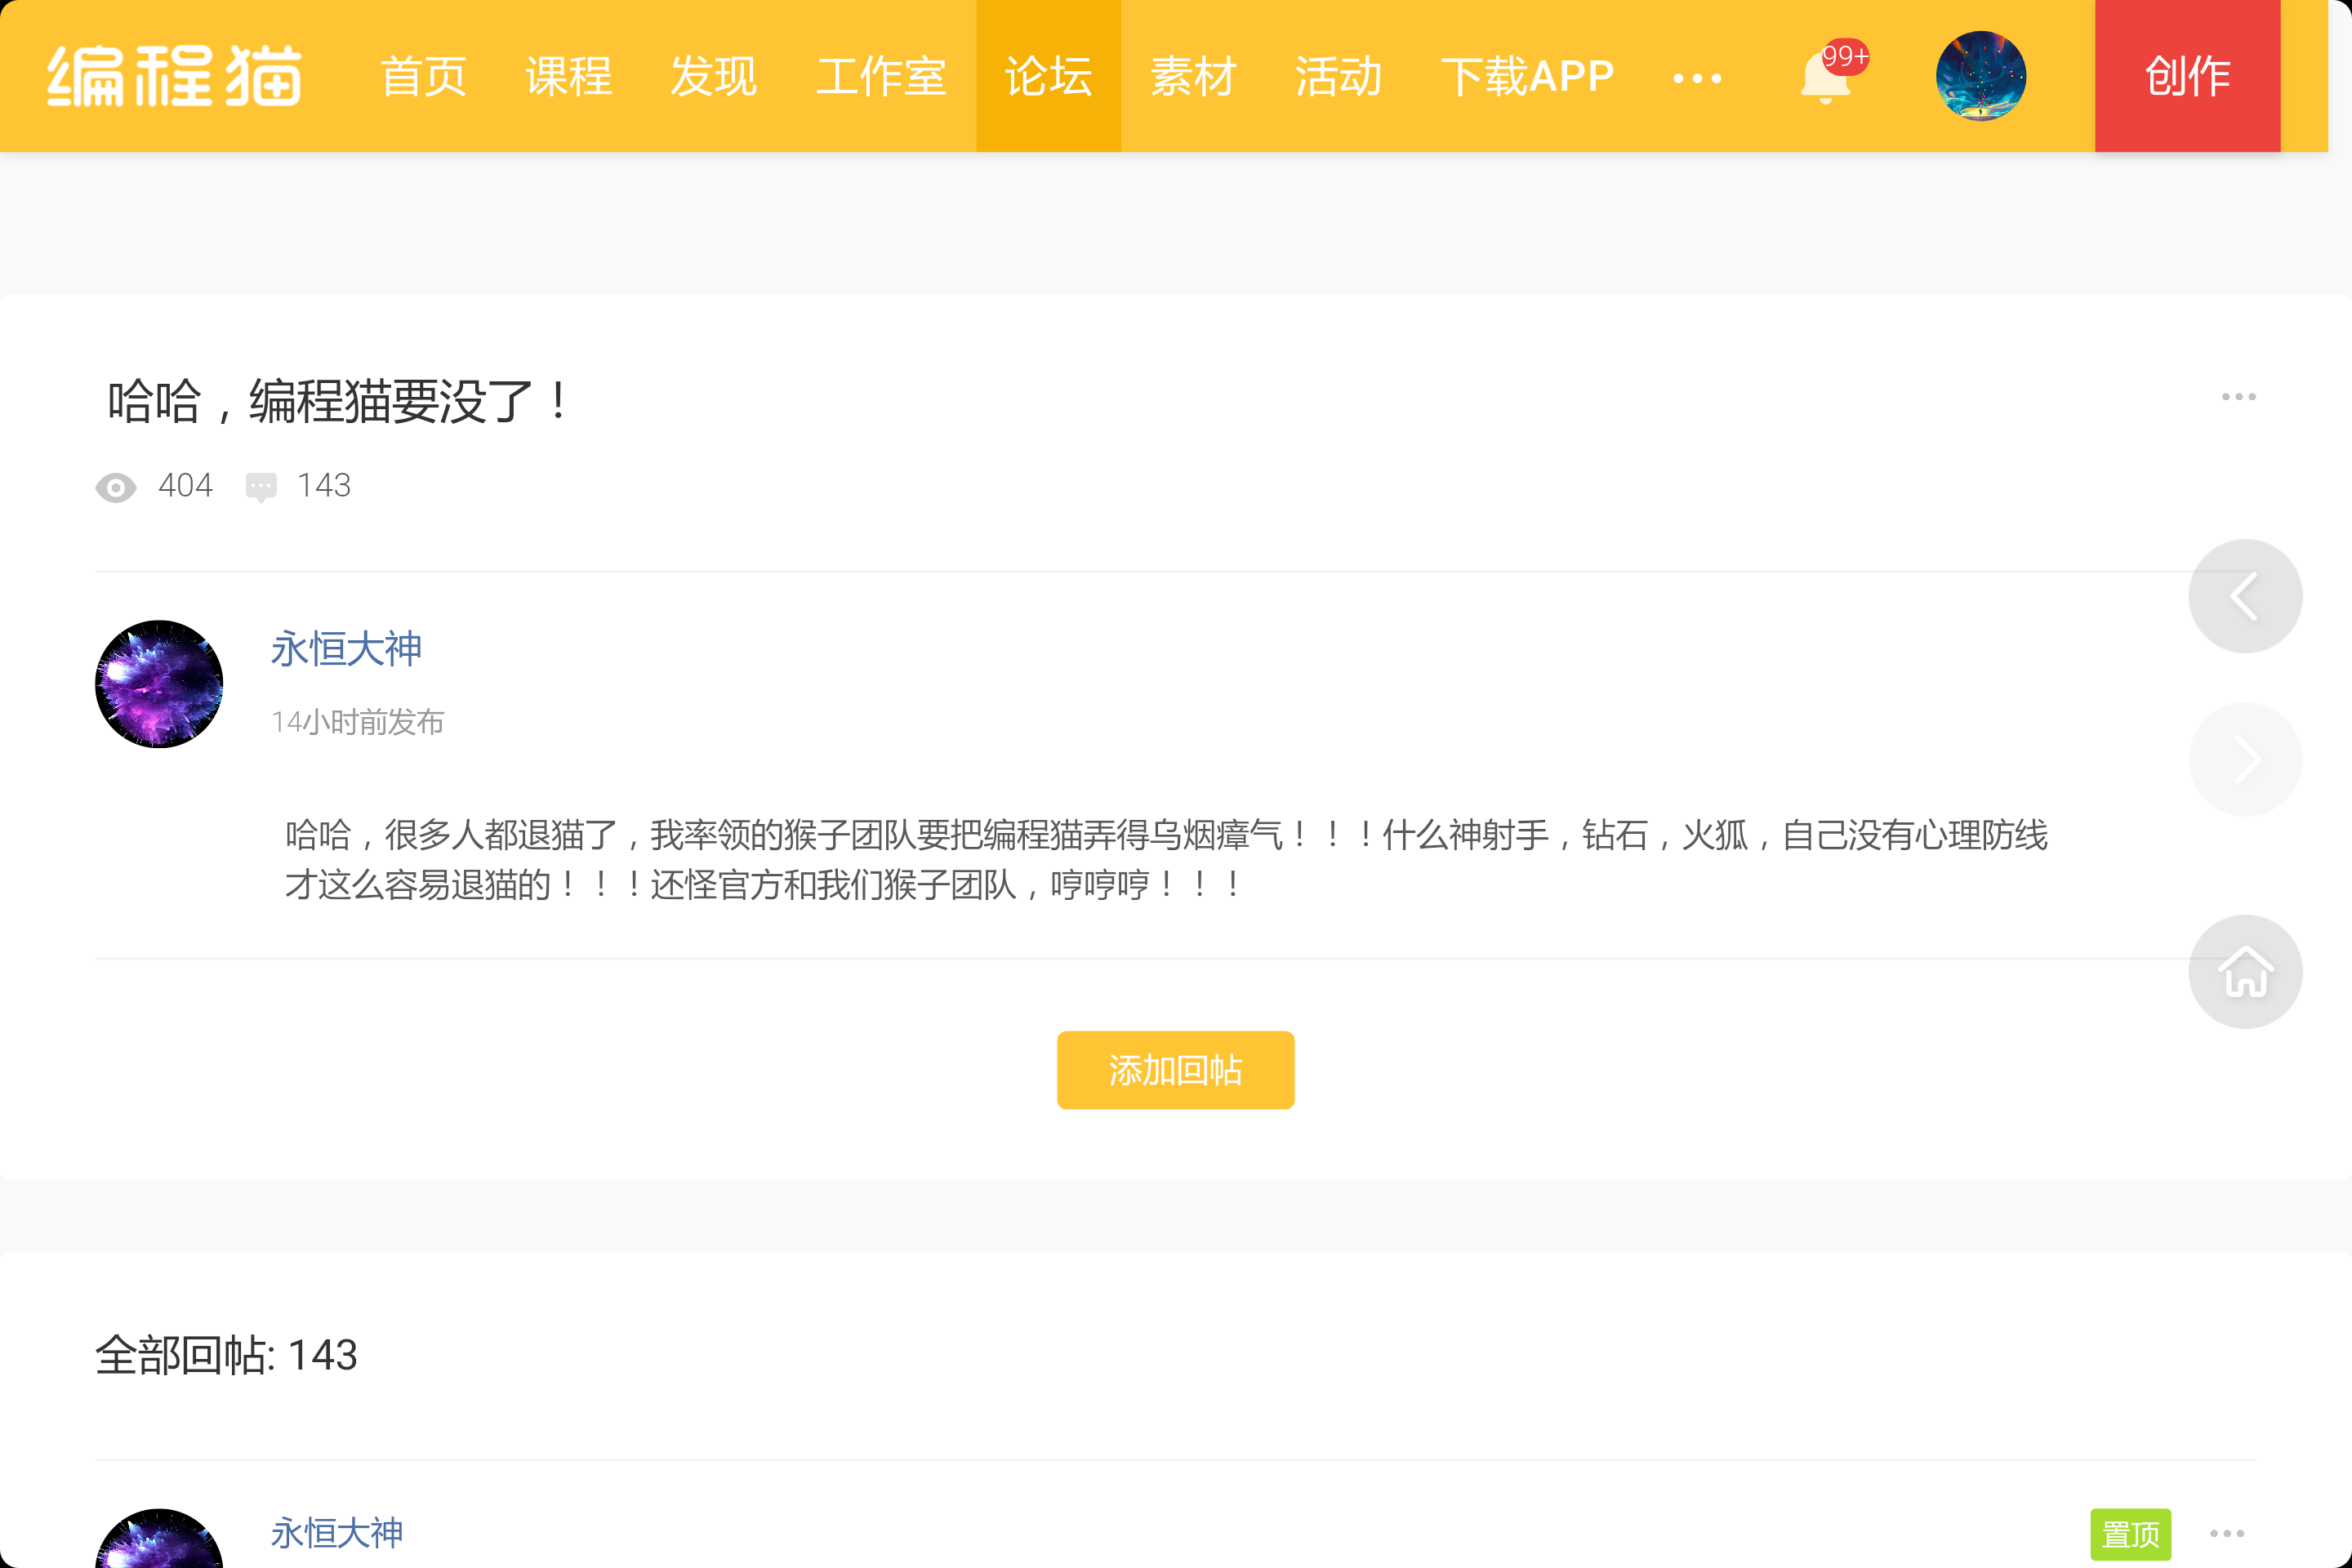Open the user profile avatar in the navbar
The width and height of the screenshot is (2352, 1568).
coord(1980,76)
